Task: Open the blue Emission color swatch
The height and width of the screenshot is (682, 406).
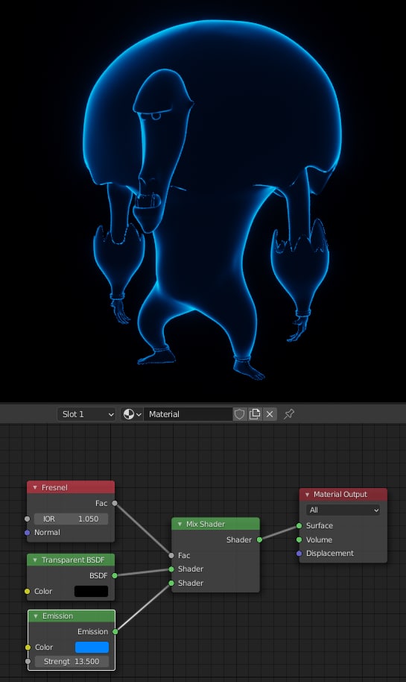Action: pyautogui.click(x=92, y=647)
